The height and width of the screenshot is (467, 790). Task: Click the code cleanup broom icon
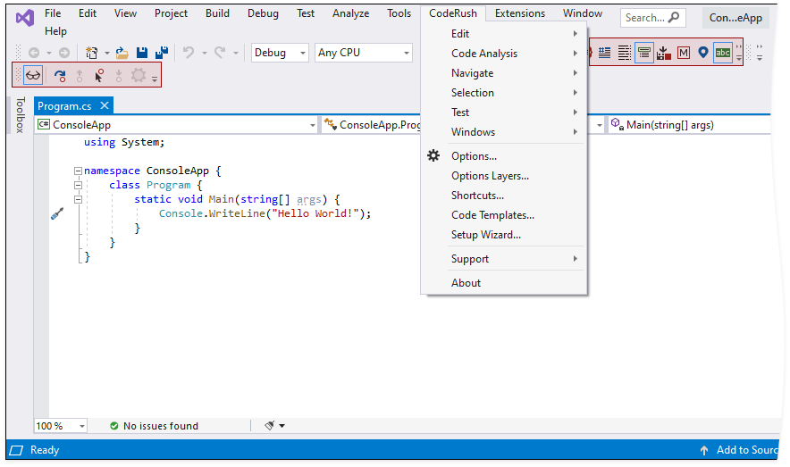click(x=270, y=426)
